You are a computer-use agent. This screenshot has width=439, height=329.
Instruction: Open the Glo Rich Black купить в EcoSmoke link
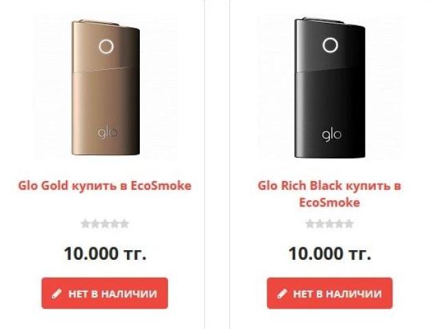coord(329,194)
